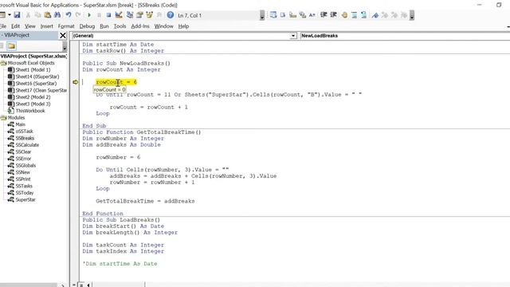Open the Debug menu
The image size is (510, 287).
pyautogui.click(x=87, y=26)
